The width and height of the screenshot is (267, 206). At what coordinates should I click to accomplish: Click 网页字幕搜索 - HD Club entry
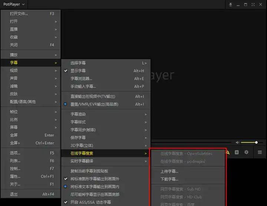[188, 197]
